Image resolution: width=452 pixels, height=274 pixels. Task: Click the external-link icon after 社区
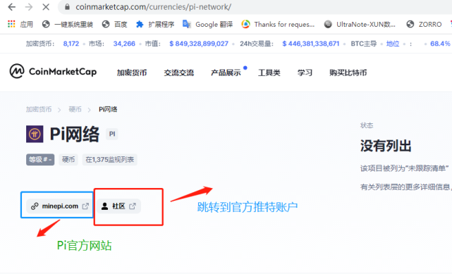(133, 206)
